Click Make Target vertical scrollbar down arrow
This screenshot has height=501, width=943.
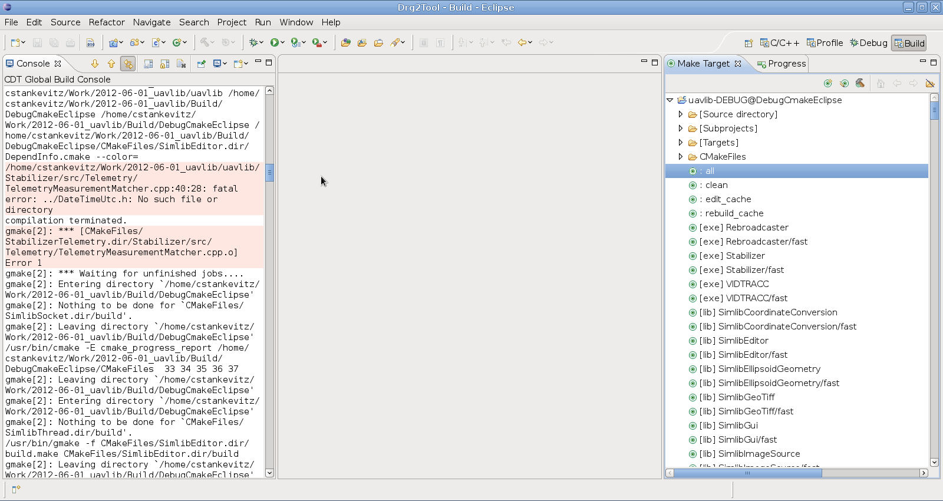click(934, 463)
